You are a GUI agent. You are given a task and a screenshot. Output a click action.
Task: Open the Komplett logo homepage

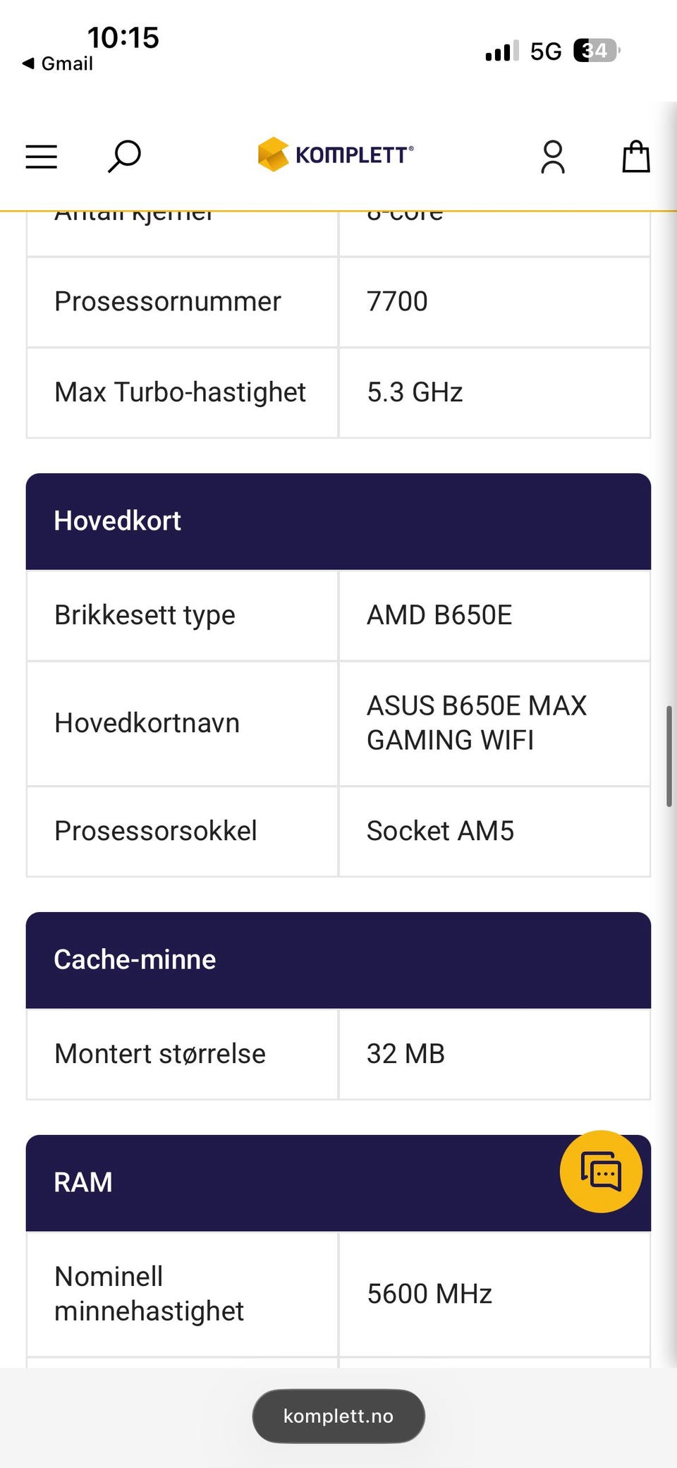(336, 154)
